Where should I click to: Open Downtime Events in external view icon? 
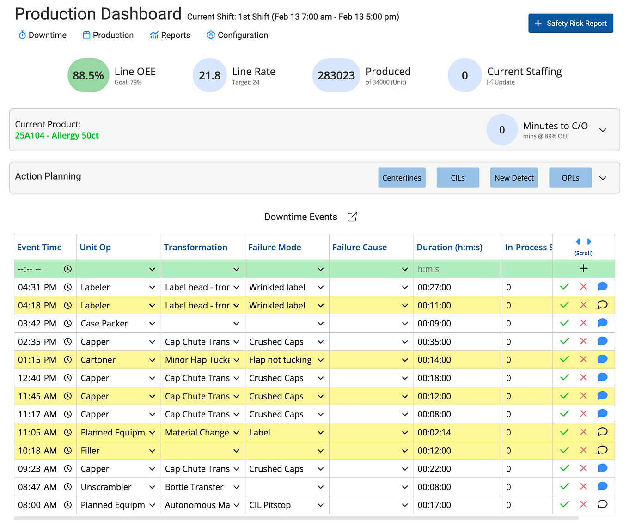[352, 217]
